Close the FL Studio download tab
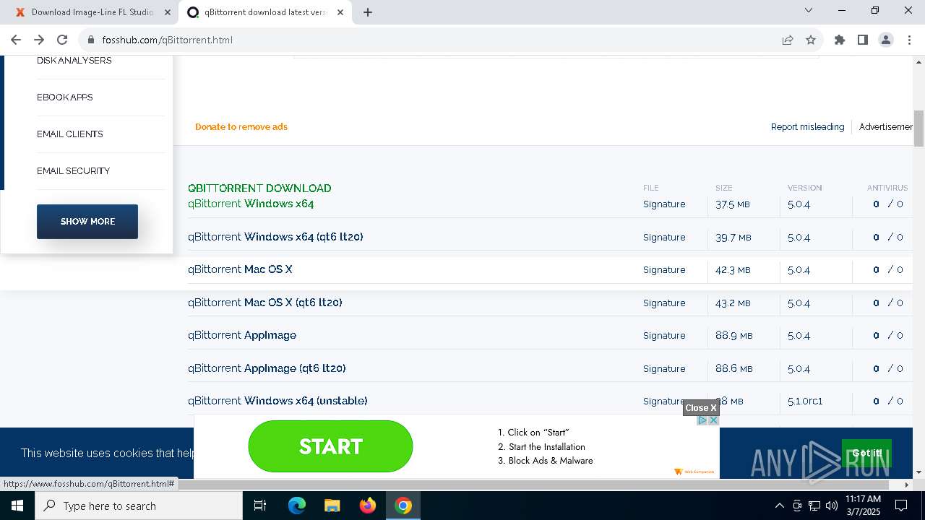 click(168, 12)
